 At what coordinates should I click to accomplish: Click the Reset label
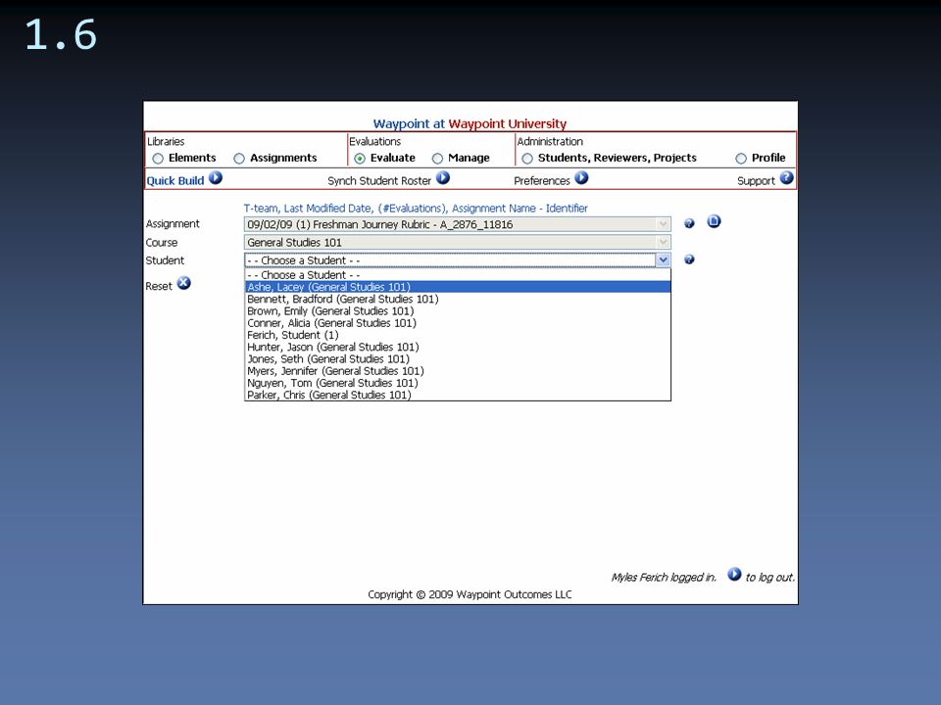[159, 286]
